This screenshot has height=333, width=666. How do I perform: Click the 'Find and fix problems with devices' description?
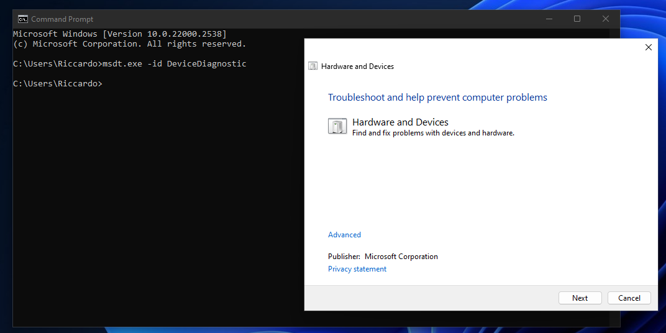point(433,133)
